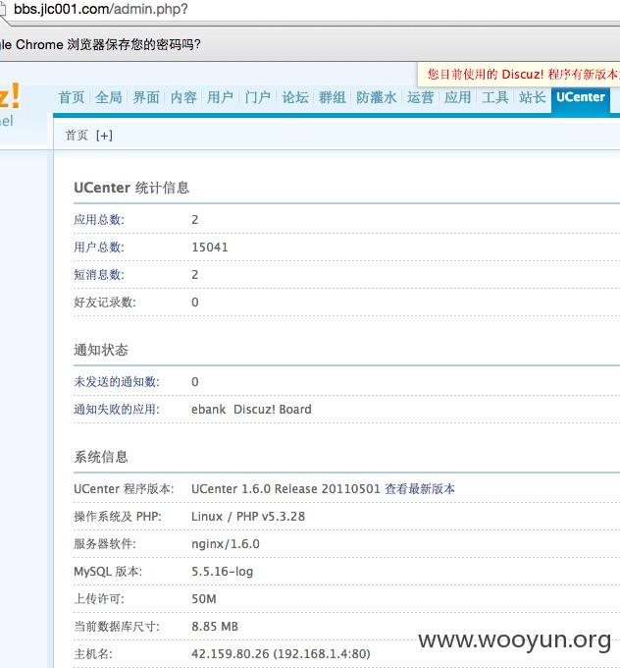Open the 应用总数 link
This screenshot has height=668, width=620.
tap(99, 220)
